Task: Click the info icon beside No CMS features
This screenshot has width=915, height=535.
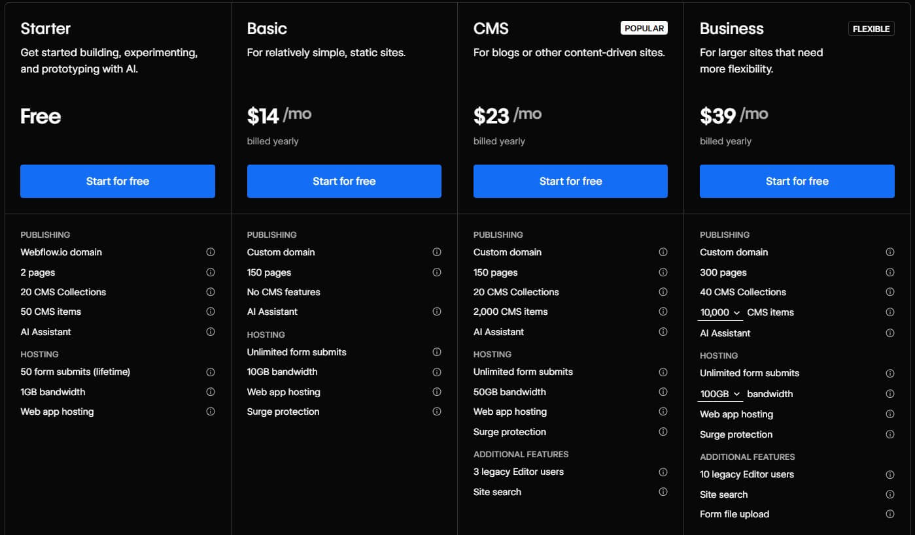Action: pyautogui.click(x=437, y=292)
